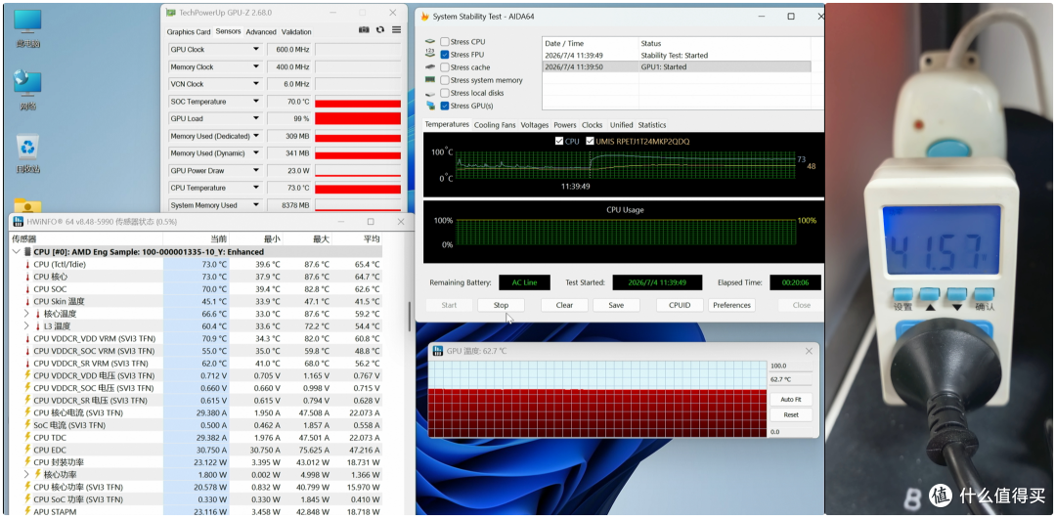Open the GPU Load sensor dropdown arrow
Viewport: 1056px width, 518px height.
pyautogui.click(x=256, y=118)
